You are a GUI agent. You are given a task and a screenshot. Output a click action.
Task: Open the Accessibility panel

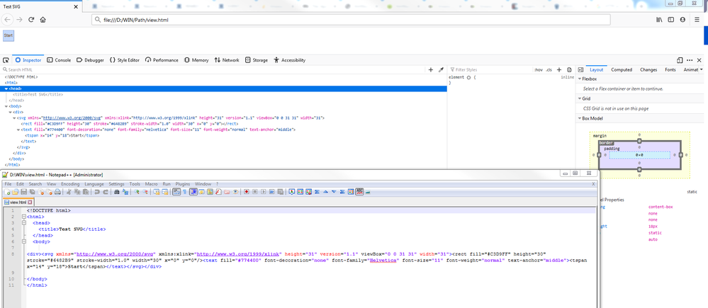pos(289,60)
